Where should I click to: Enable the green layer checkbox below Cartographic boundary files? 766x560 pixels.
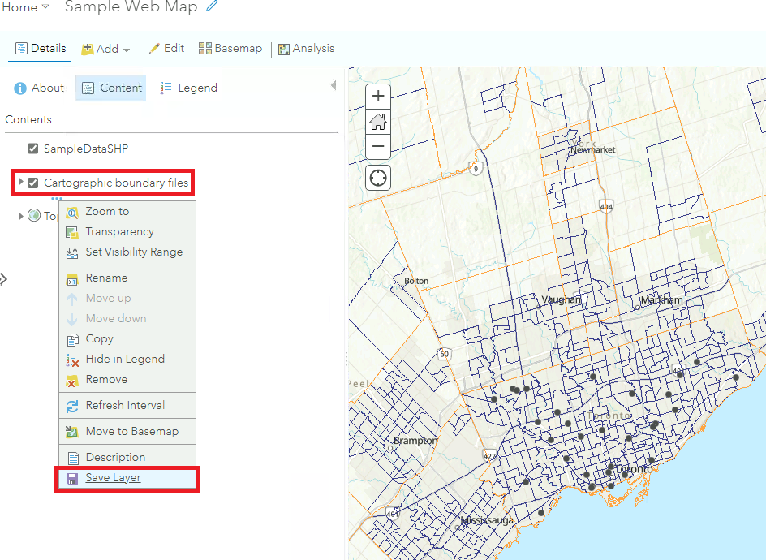(34, 215)
